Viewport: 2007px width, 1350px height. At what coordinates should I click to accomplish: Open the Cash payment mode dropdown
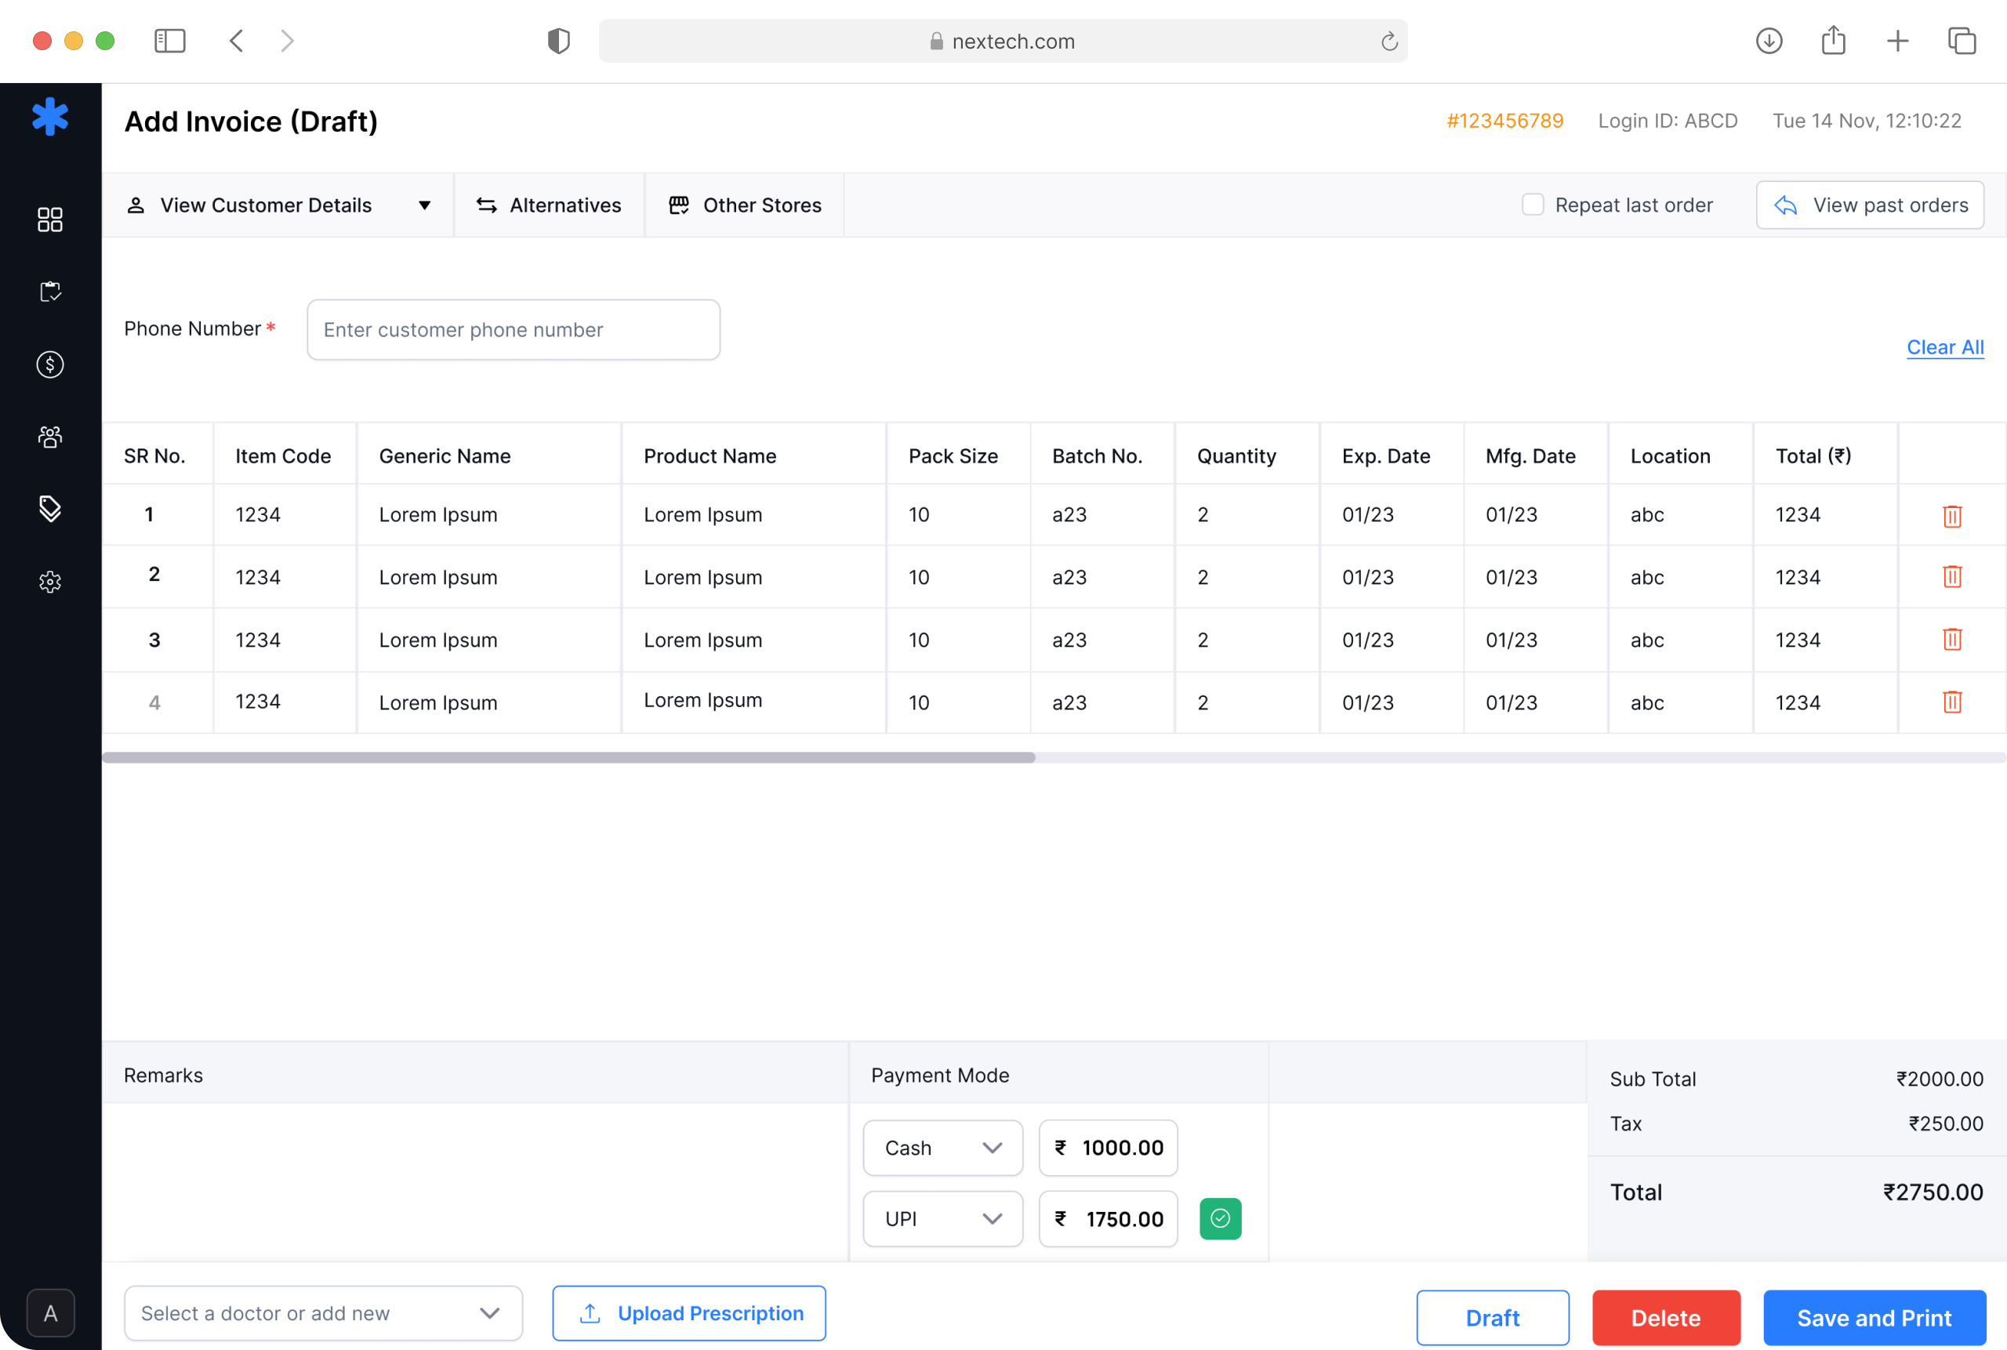(943, 1148)
